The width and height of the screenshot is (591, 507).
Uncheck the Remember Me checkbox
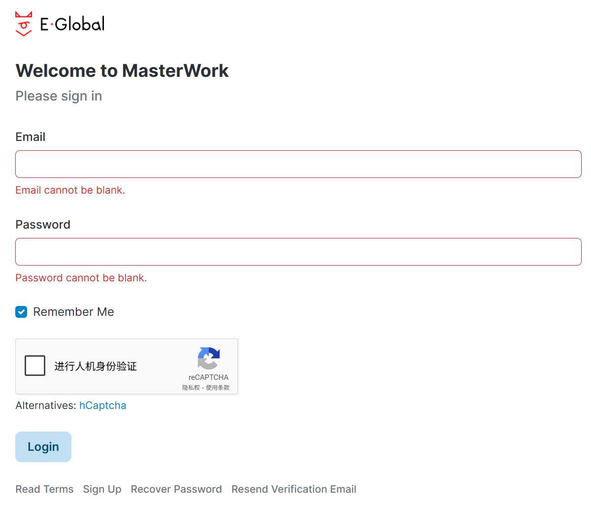click(21, 312)
